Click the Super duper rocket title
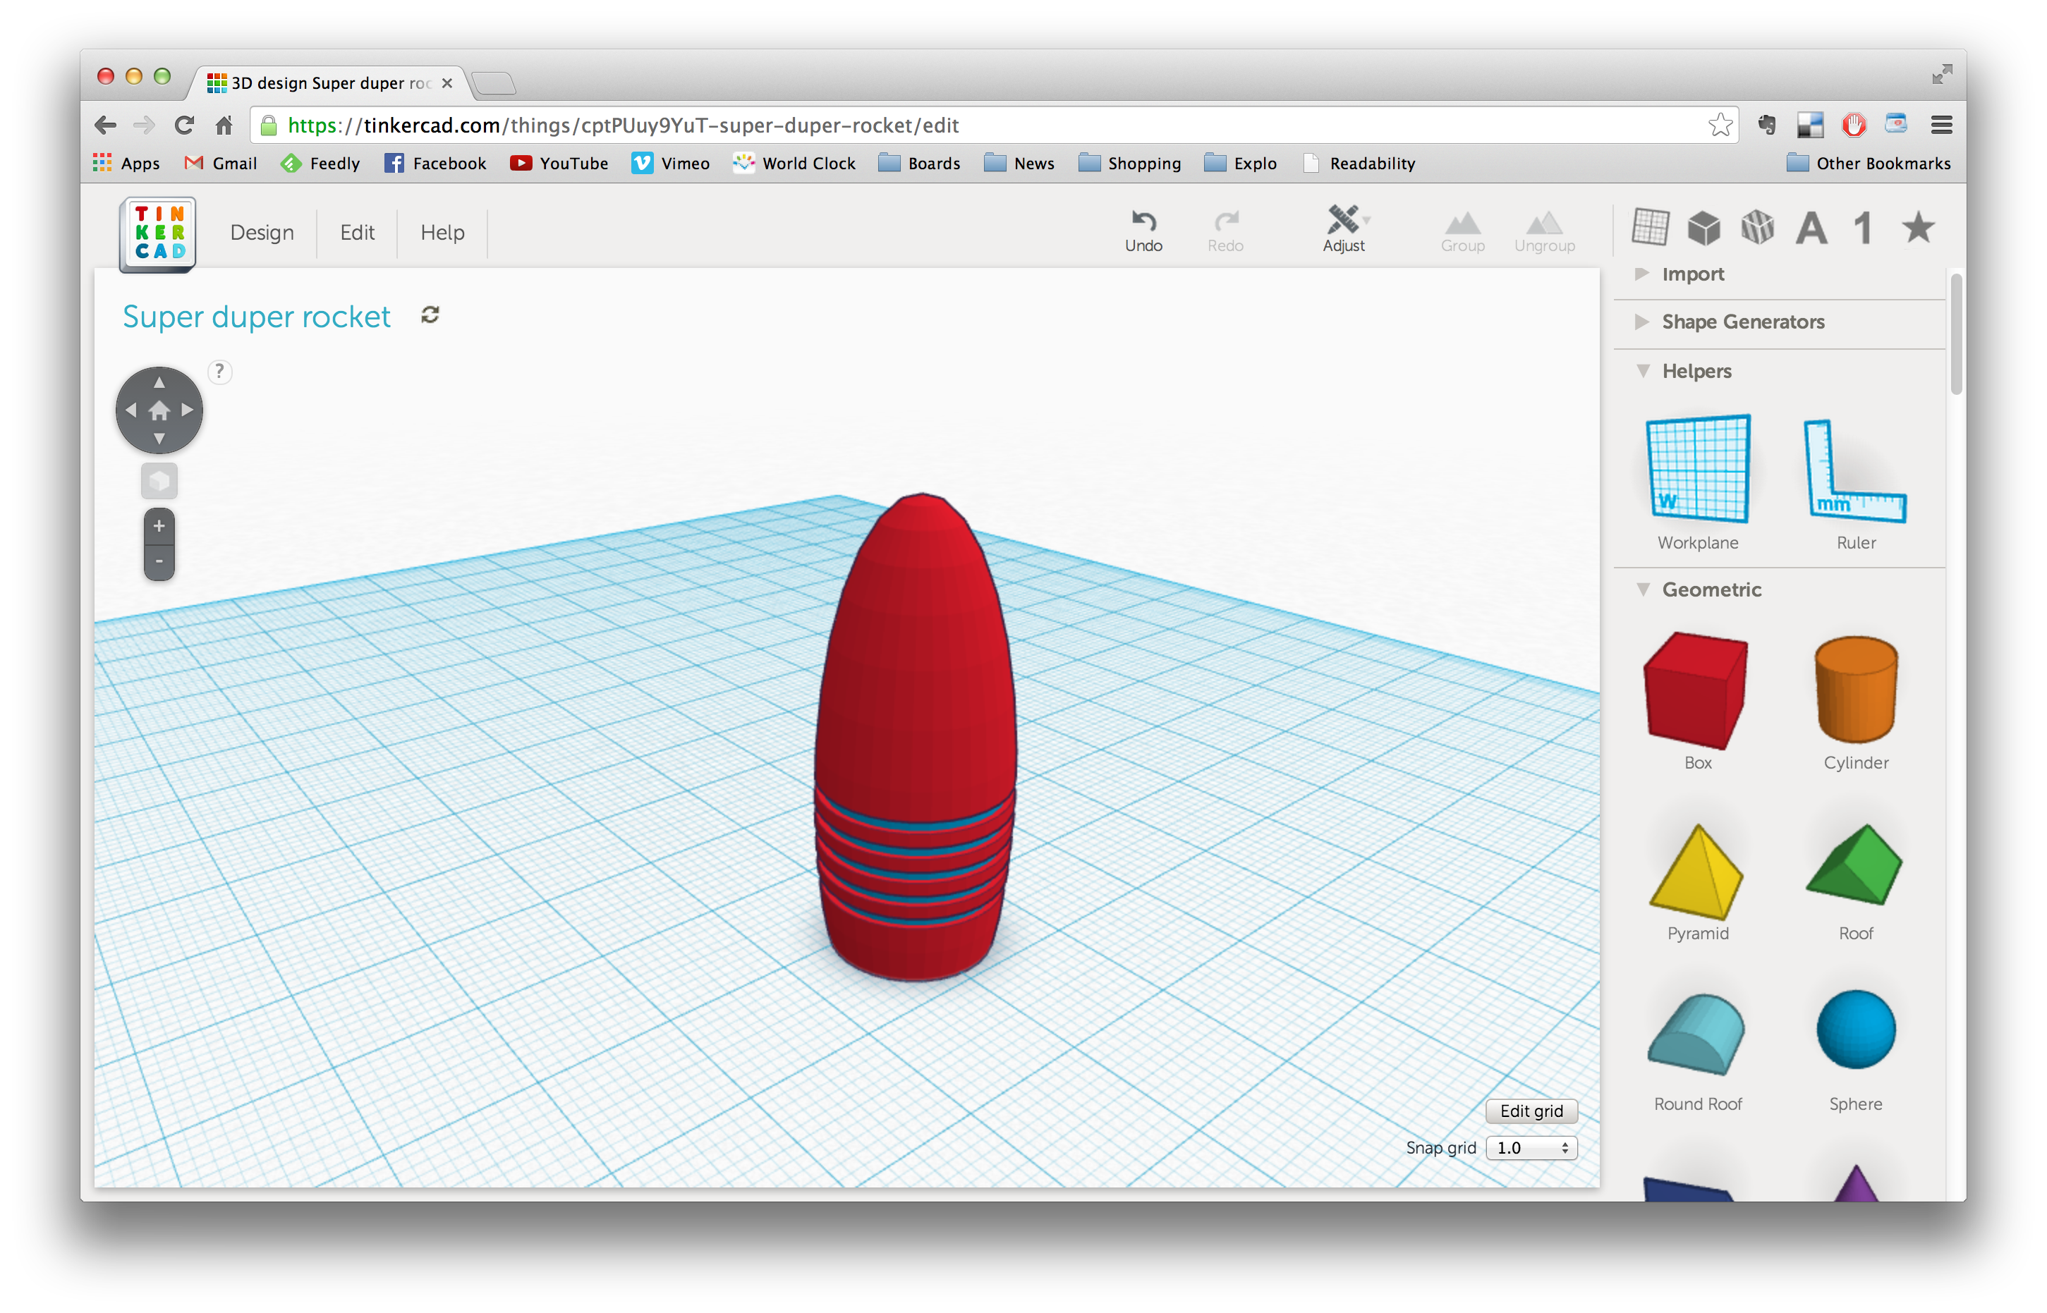The height and width of the screenshot is (1313, 2047). pos(256,317)
